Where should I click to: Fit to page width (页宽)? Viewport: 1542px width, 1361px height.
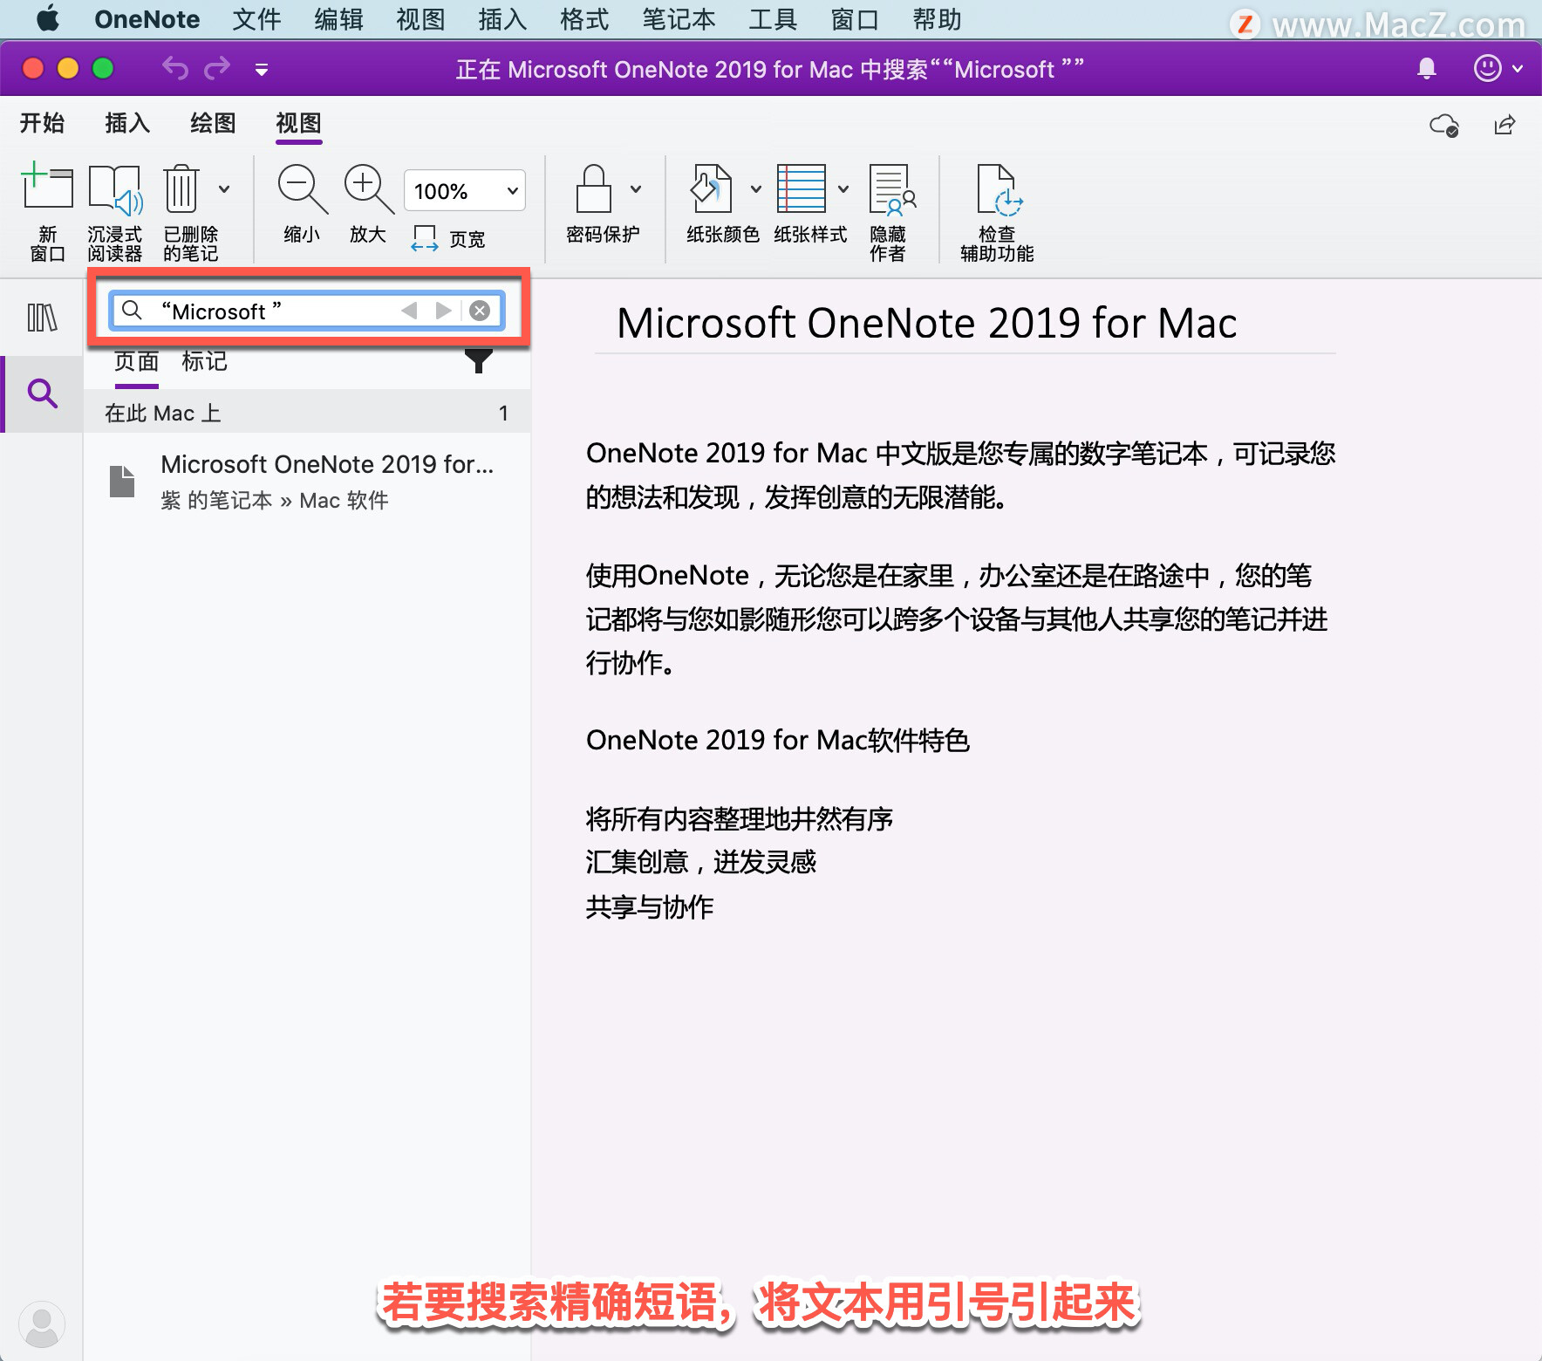point(448,238)
